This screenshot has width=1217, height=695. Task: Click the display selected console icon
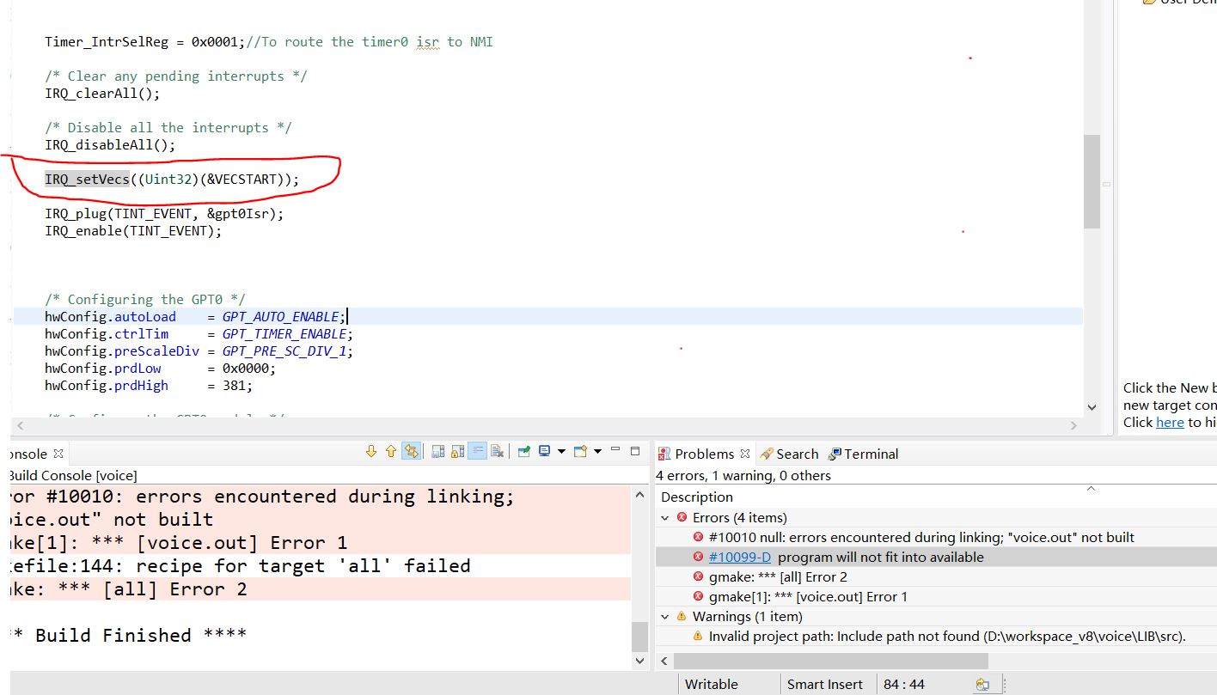(x=544, y=451)
